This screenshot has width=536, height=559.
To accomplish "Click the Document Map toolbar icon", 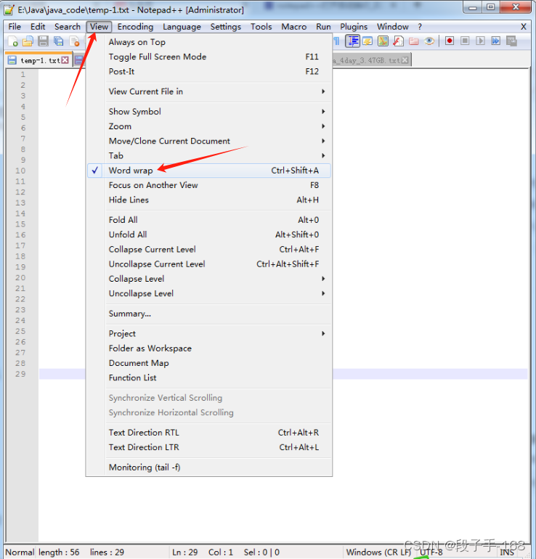I will pos(383,41).
